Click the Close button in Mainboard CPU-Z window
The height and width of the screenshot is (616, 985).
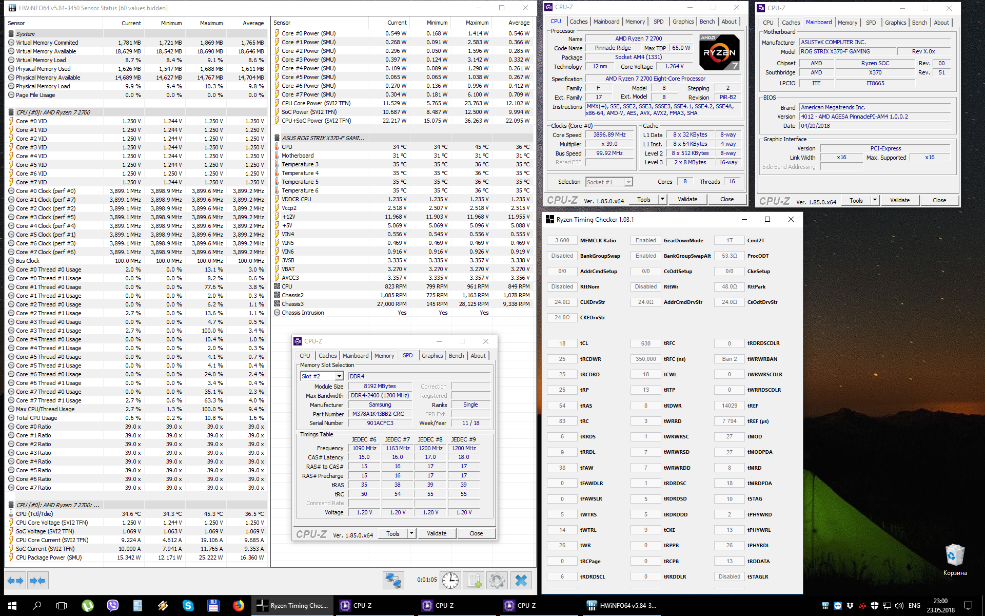coord(939,200)
